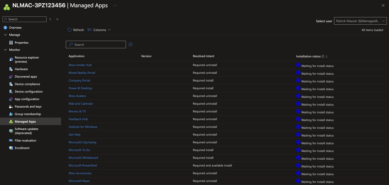Click the Properties bars icon
The height and width of the screenshot is (185, 389).
coord(11,43)
